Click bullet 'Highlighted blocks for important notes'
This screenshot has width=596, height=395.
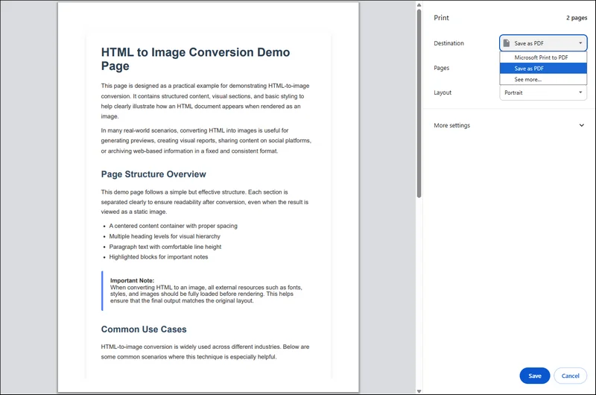159,257
